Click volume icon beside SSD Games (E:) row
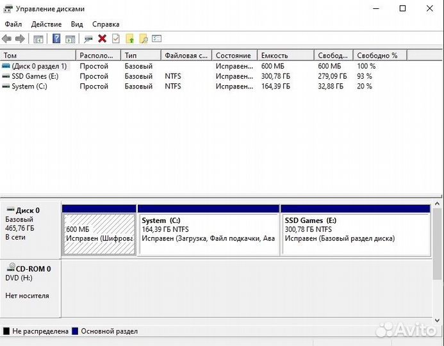 coord(6,76)
